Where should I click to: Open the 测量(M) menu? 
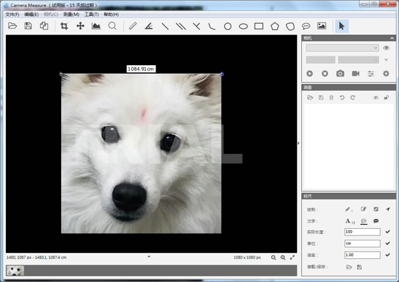point(71,14)
